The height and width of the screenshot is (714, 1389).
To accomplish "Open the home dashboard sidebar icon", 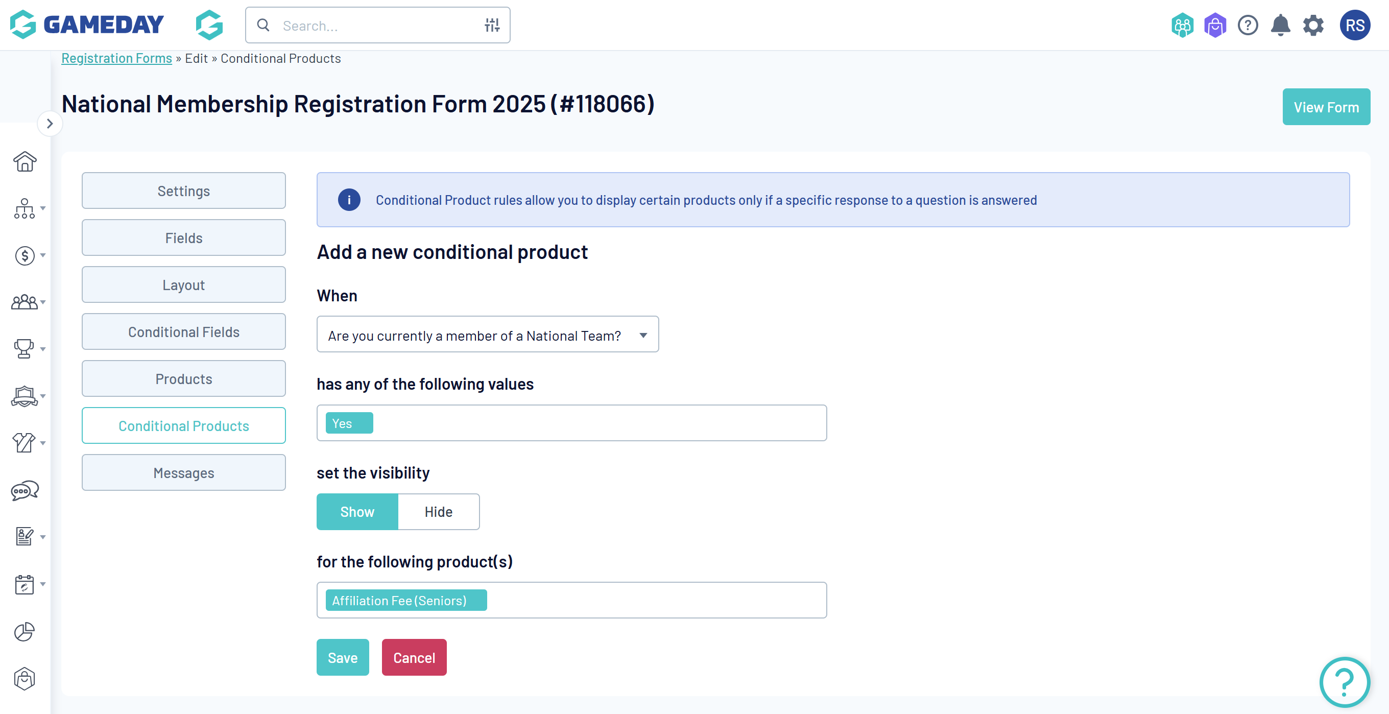I will [x=25, y=161].
